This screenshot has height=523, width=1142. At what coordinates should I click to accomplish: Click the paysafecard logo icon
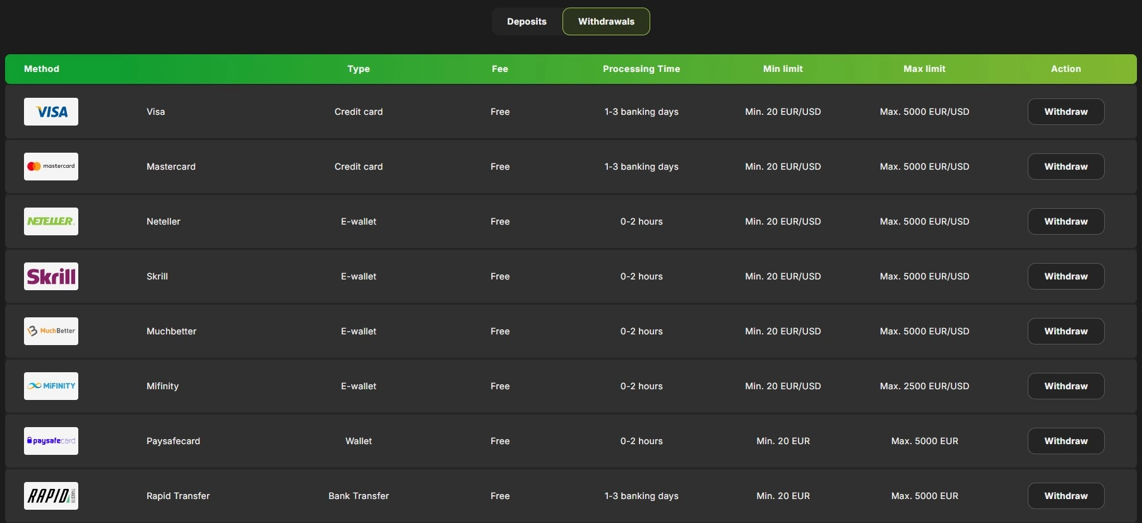[51, 441]
